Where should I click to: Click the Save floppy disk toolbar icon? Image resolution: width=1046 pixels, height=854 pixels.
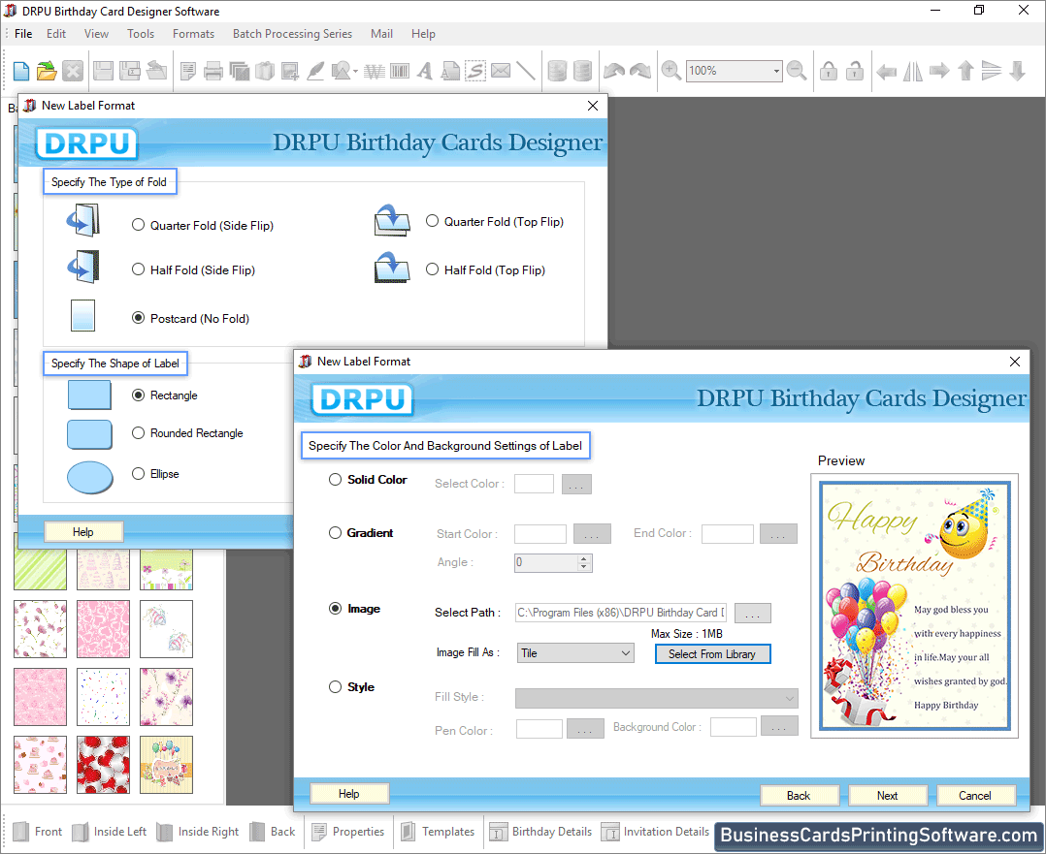[x=103, y=71]
